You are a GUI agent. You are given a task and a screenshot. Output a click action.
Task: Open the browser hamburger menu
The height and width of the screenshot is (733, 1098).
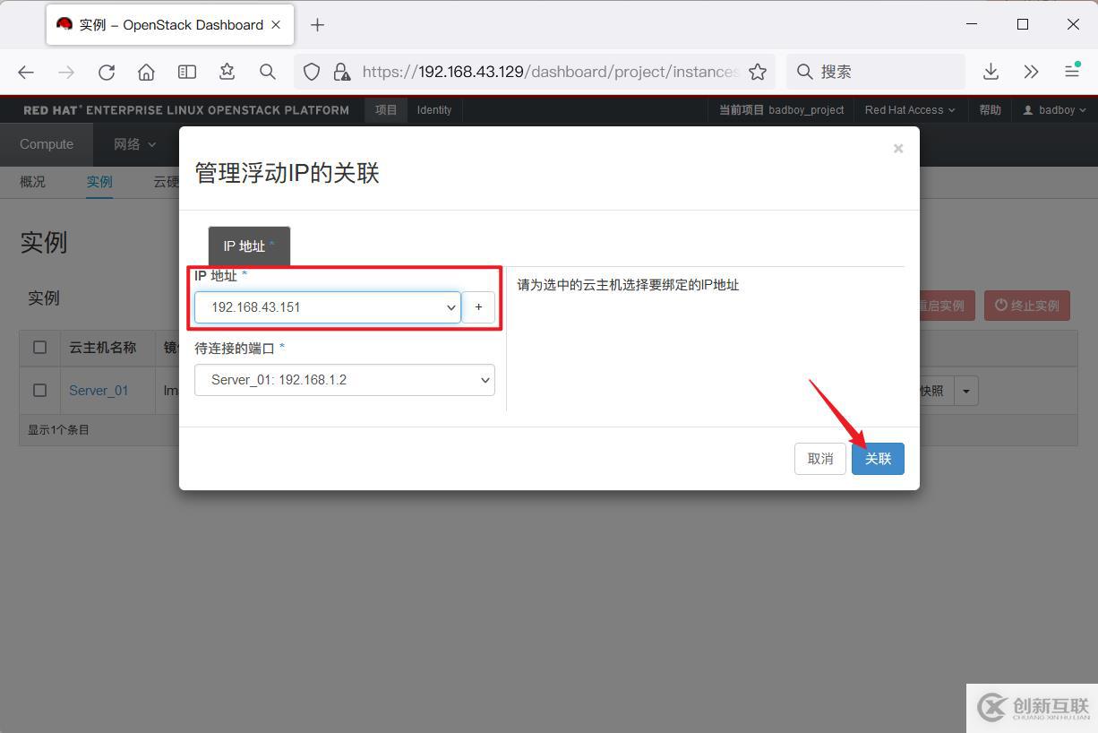pyautogui.click(x=1071, y=72)
